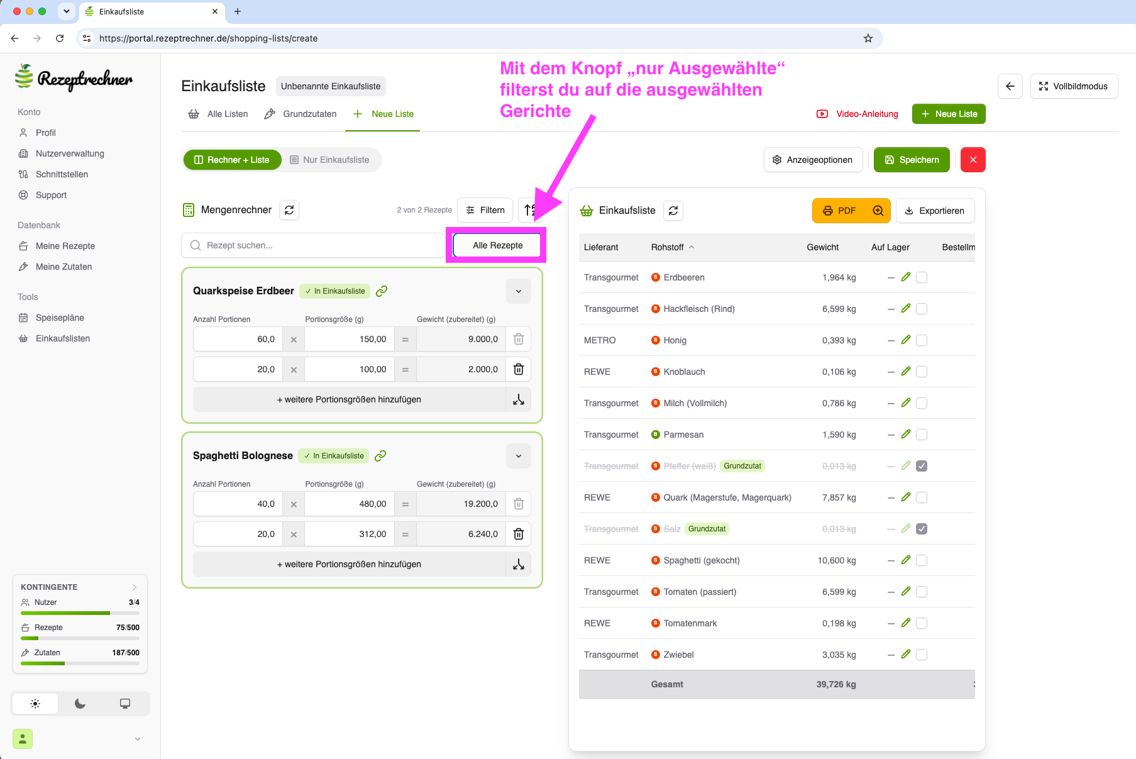
Task: Click the Rezepte quota progress bar
Action: point(80,638)
